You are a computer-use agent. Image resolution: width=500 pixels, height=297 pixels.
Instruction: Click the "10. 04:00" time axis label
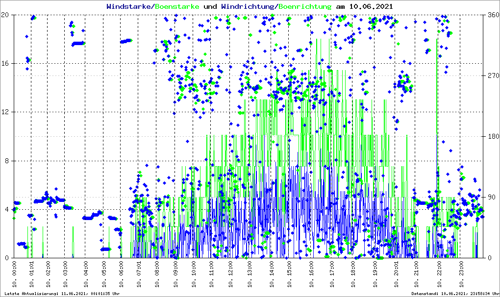[x=85, y=274]
